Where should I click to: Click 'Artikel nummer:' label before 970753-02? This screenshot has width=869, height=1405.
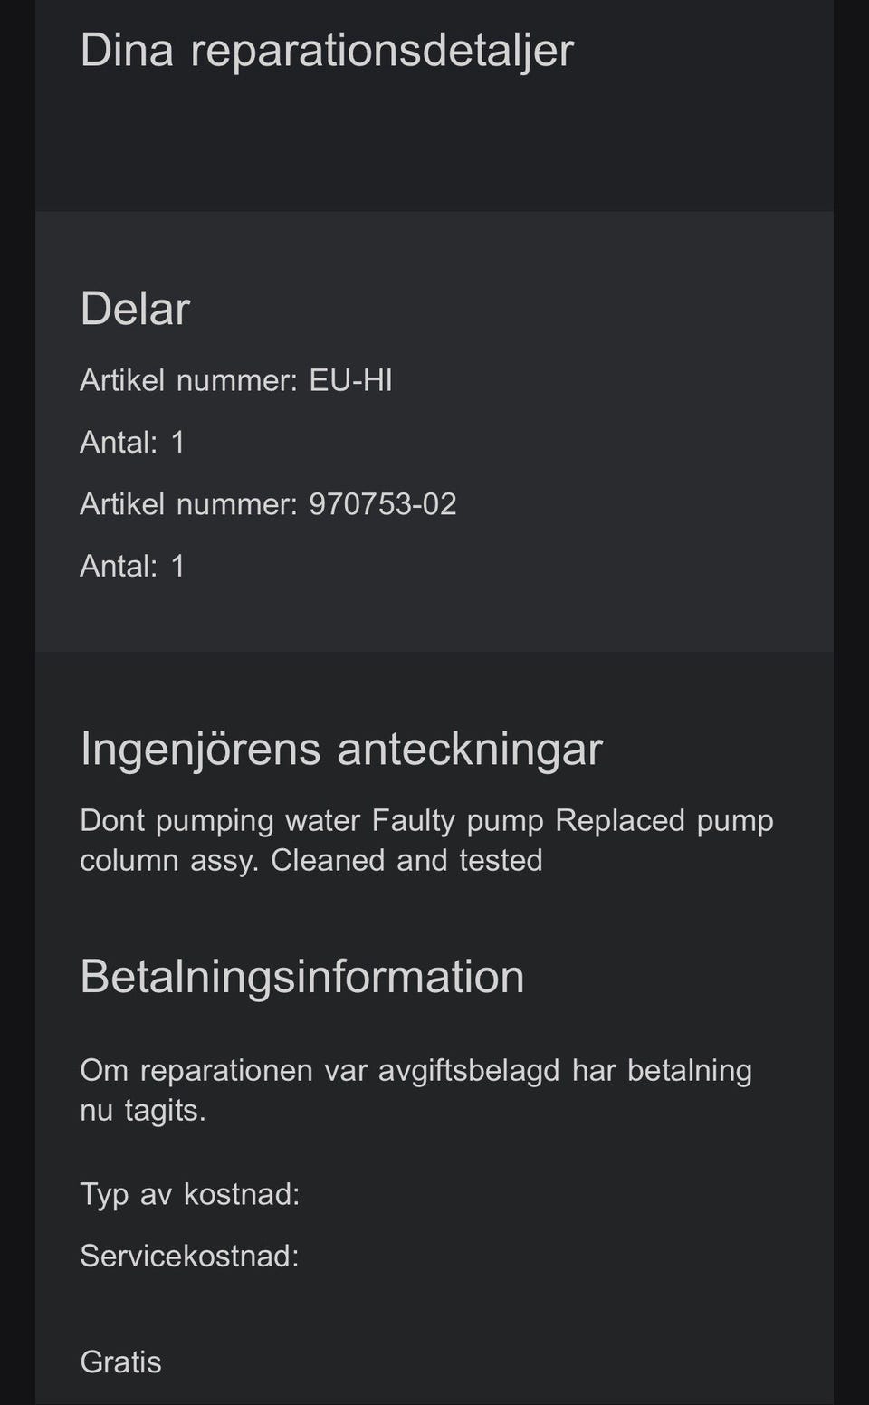[188, 504]
